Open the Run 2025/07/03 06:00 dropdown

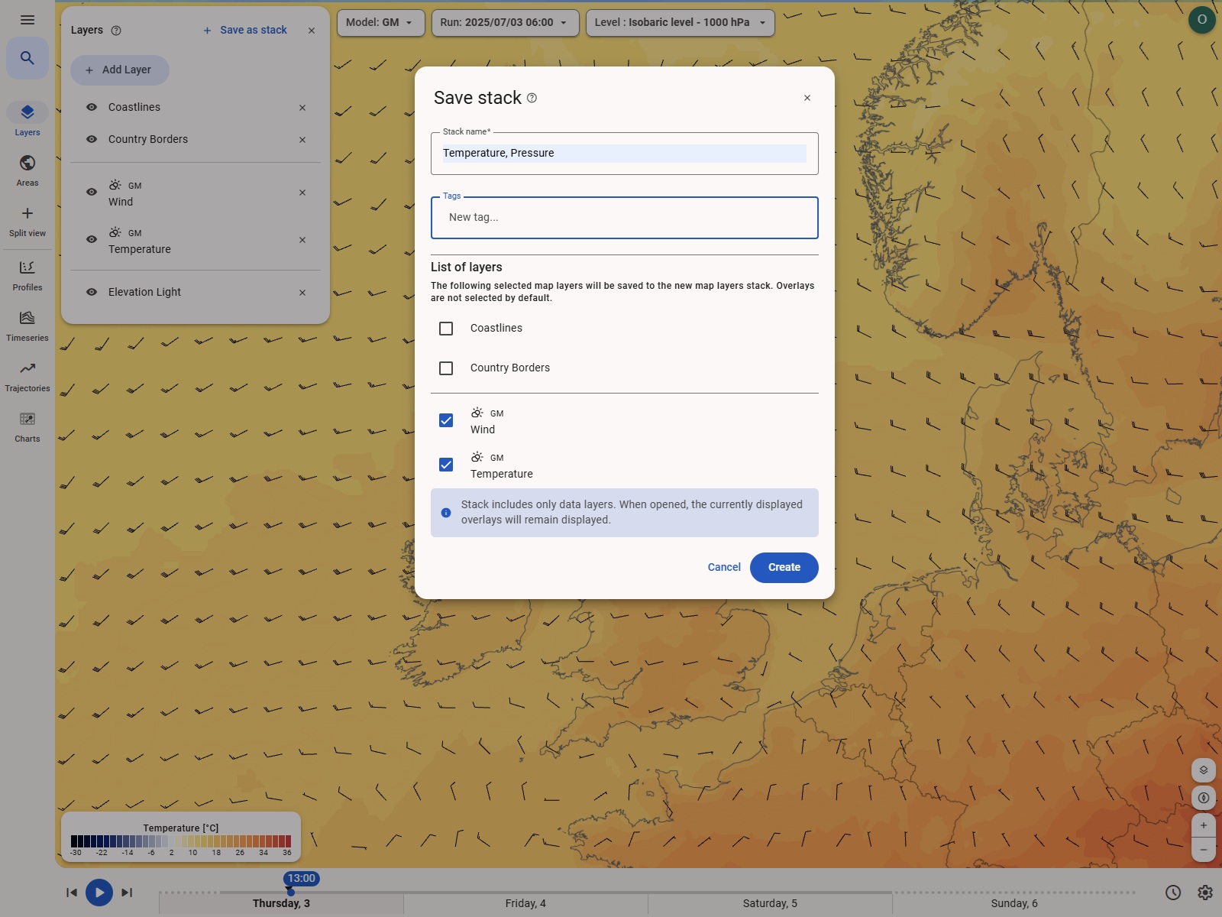(x=505, y=23)
